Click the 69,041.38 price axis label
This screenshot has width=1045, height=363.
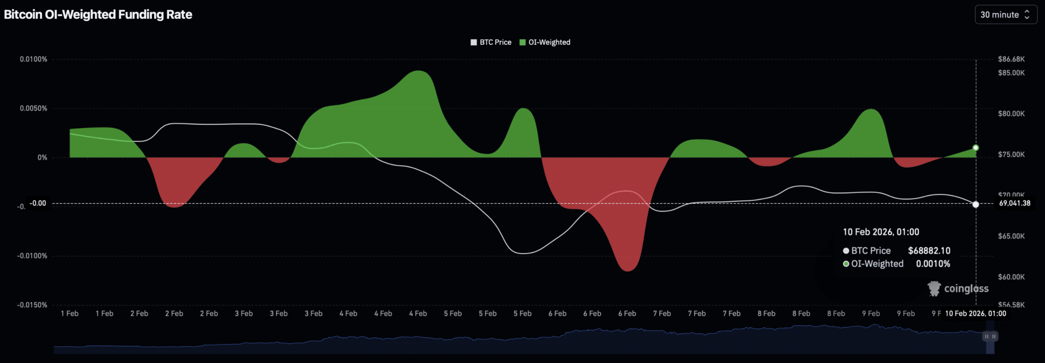point(1014,203)
